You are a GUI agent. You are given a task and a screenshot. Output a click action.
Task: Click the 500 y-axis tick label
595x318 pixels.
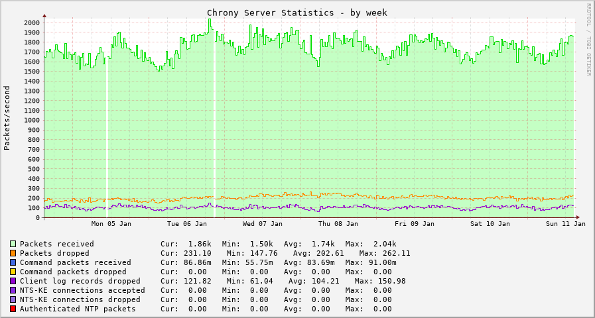click(34, 169)
